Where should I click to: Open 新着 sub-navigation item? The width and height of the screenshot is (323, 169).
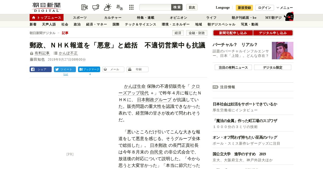click(x=33, y=24)
